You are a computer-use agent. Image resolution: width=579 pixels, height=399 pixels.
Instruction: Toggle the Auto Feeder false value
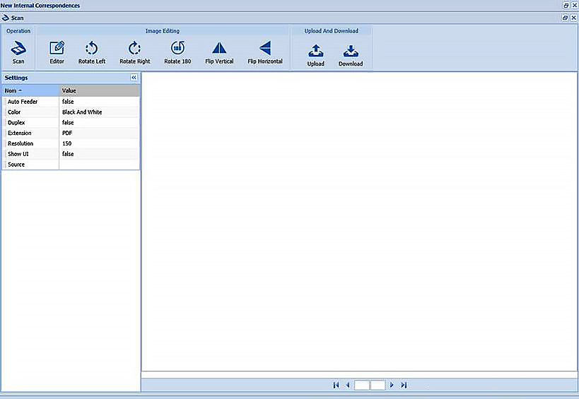pos(99,102)
